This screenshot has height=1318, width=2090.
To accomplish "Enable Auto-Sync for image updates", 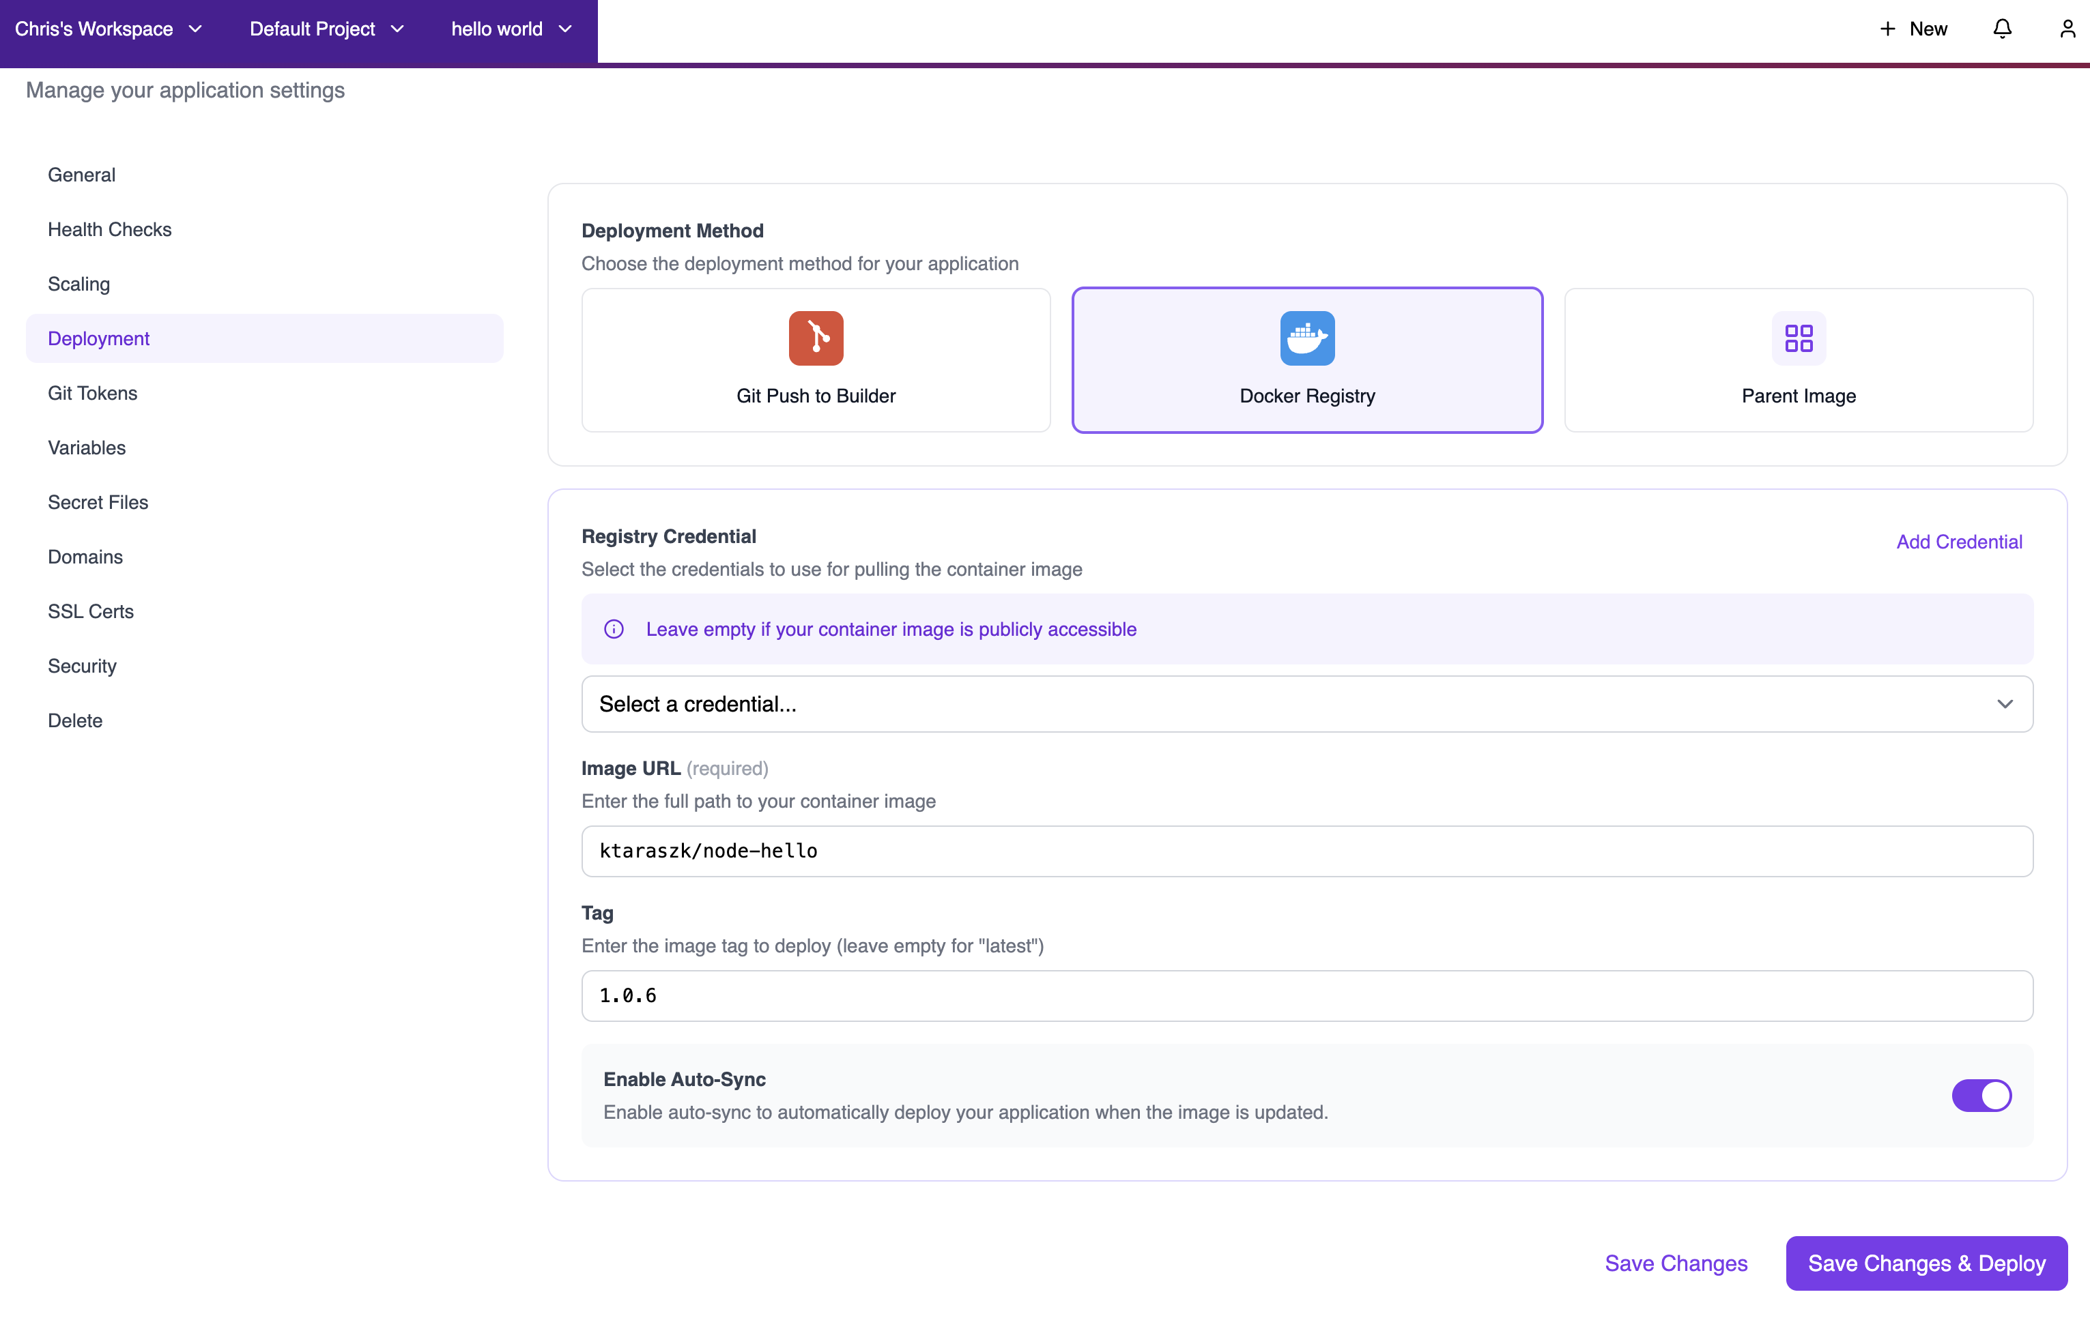I will pyautogui.click(x=1981, y=1095).
